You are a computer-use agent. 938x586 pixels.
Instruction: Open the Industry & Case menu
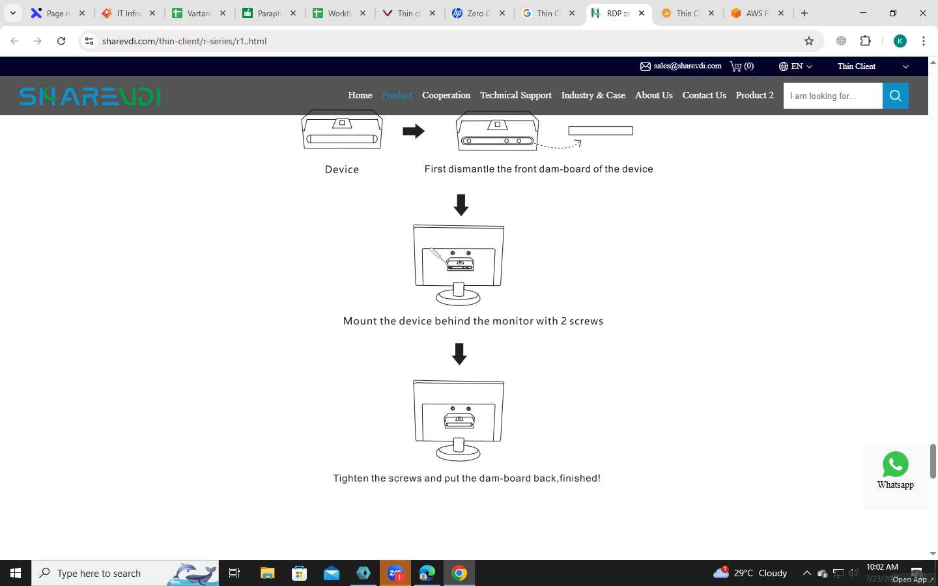(593, 95)
